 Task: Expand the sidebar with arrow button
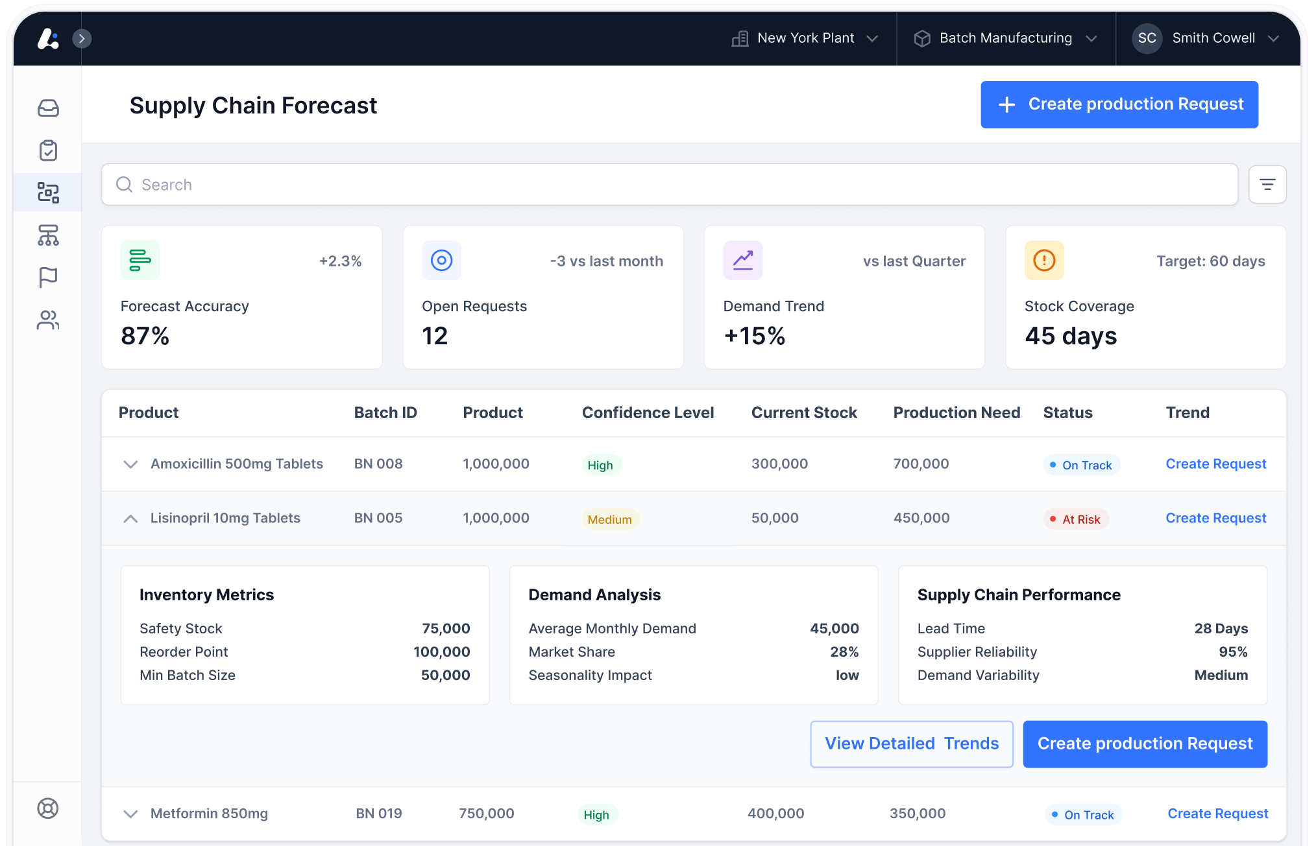point(82,39)
